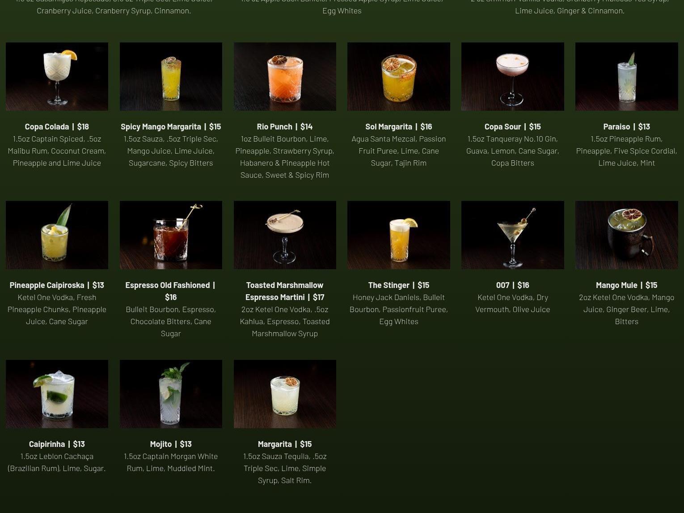This screenshot has width=684, height=513.
Task: Click the Caipirinha drink photo
Action: coord(57,394)
